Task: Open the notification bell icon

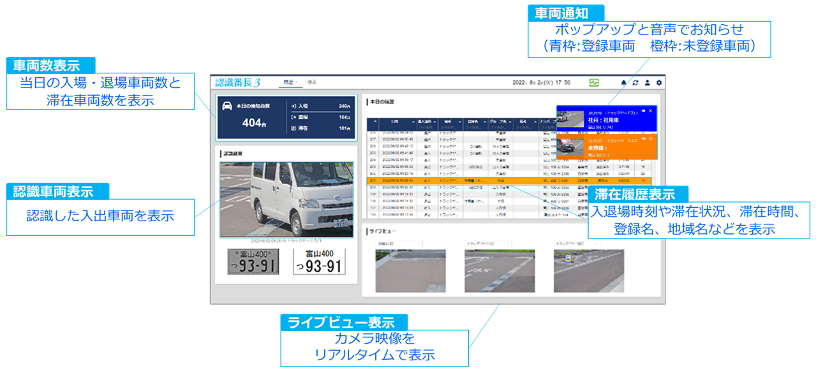Action: click(623, 82)
